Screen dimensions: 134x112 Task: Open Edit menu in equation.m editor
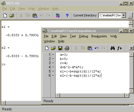coord(54,36)
